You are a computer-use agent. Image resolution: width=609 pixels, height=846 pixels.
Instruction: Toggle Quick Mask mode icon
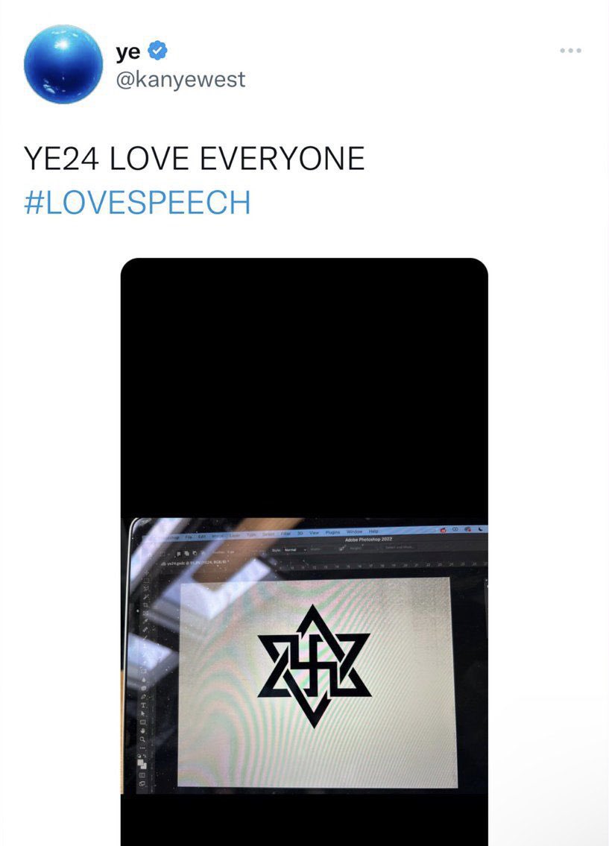(x=142, y=775)
